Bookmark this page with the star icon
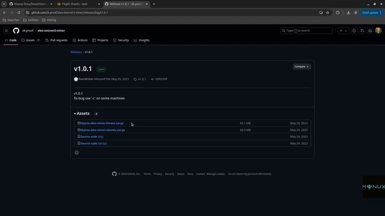The height and width of the screenshot is (216, 385). click(327, 13)
